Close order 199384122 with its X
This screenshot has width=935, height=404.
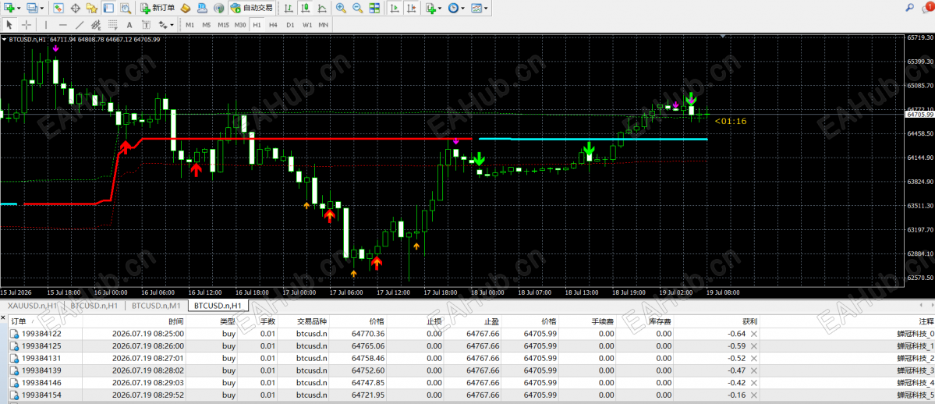754,334
